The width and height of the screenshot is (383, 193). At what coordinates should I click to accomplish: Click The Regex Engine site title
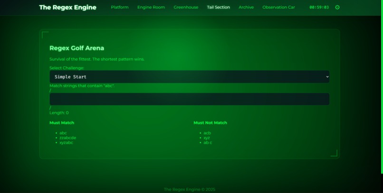[67, 7]
